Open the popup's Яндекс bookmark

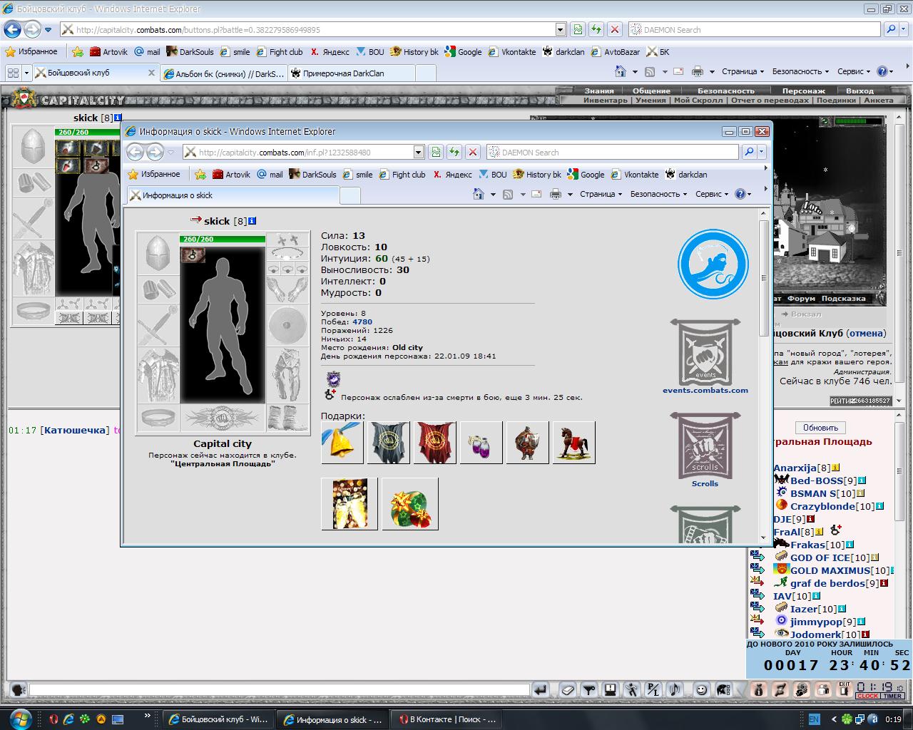point(452,174)
